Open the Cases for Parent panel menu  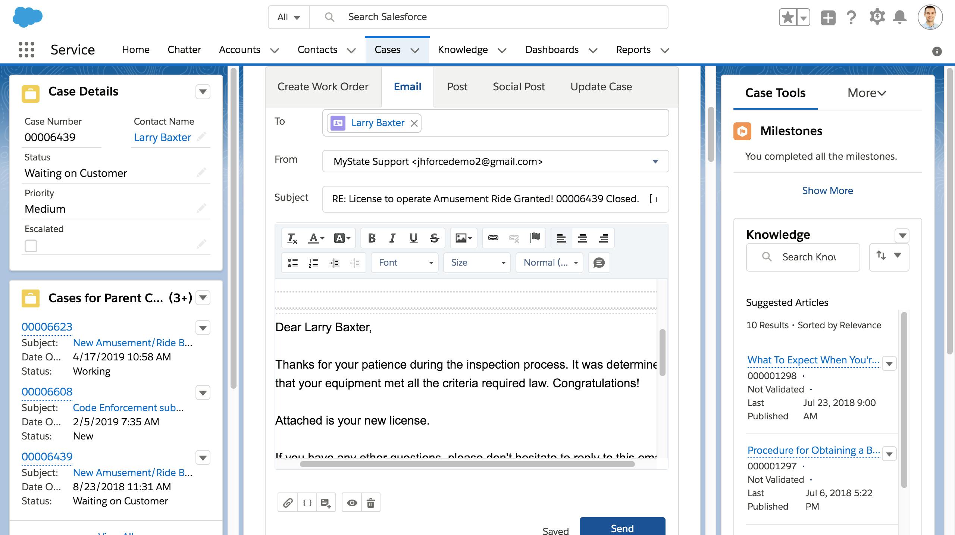(x=203, y=298)
